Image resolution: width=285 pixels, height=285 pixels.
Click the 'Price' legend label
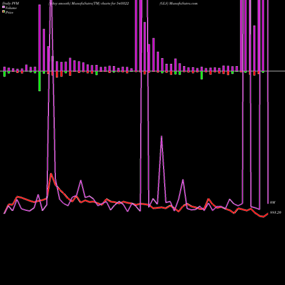tap(9, 13)
